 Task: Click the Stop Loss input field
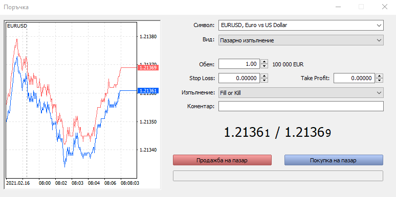pyautogui.click(x=239, y=78)
